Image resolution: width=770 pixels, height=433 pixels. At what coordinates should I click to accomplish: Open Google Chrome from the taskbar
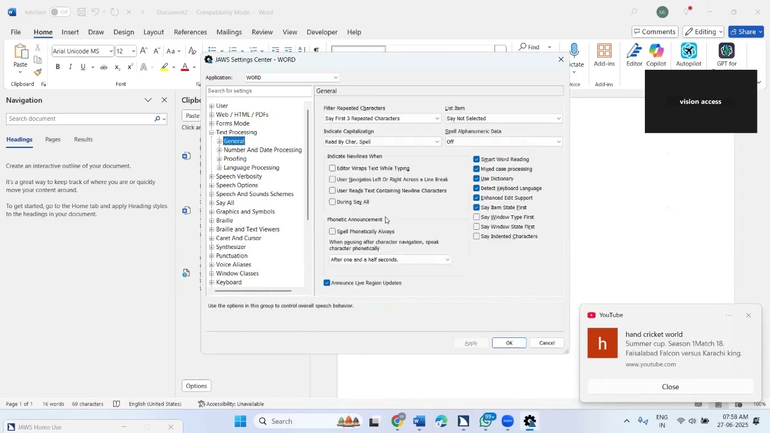[398, 422]
